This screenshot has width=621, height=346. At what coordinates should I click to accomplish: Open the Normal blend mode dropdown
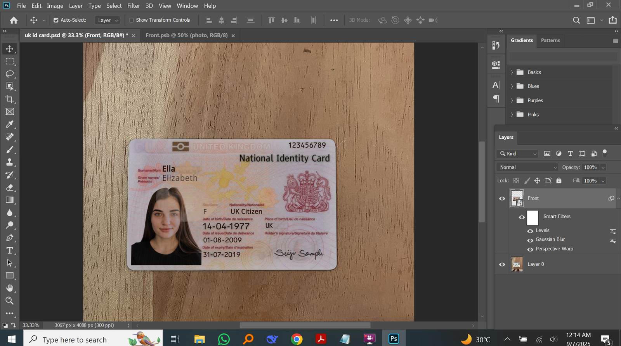[527, 167]
